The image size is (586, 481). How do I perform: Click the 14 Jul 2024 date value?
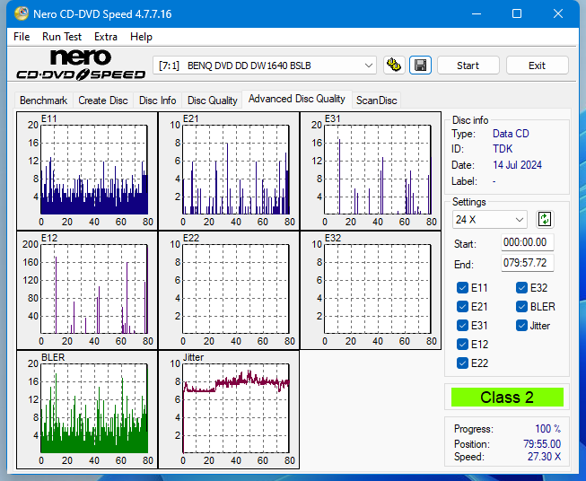(517, 165)
